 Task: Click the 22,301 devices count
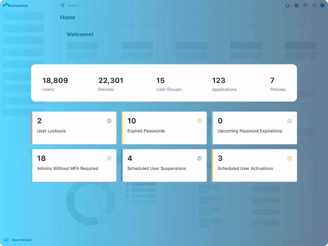tap(111, 80)
